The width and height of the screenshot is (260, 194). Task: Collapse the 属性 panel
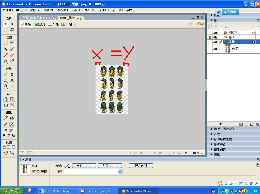[23, 160]
